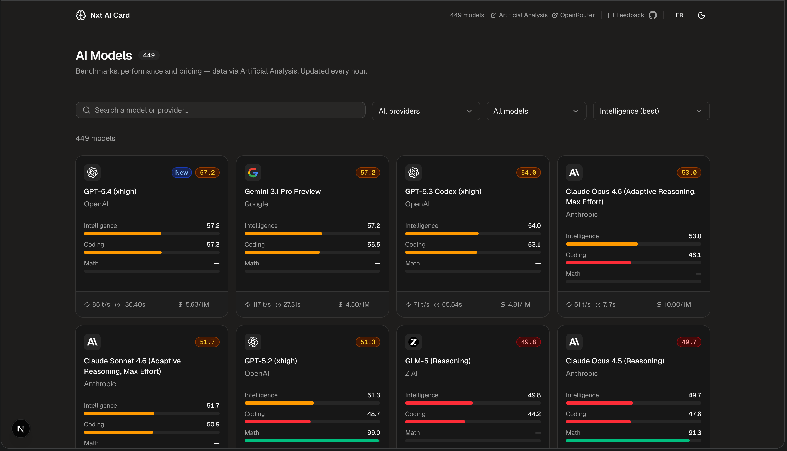
Task: Expand the All models filter
Action: click(x=536, y=111)
